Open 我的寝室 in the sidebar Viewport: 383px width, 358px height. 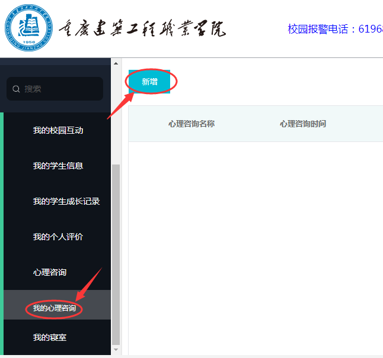(x=49, y=337)
